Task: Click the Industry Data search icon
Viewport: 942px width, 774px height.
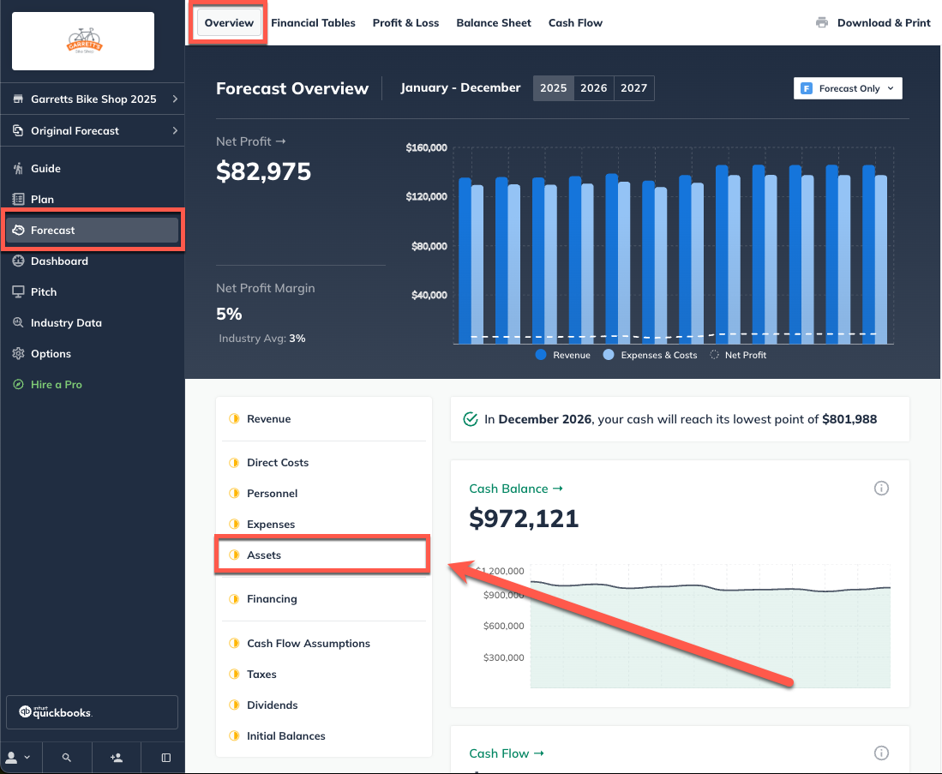Action: pos(18,323)
